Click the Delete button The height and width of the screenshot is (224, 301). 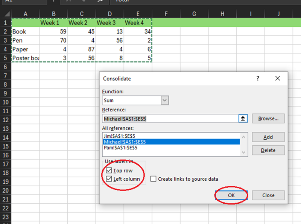click(x=268, y=150)
